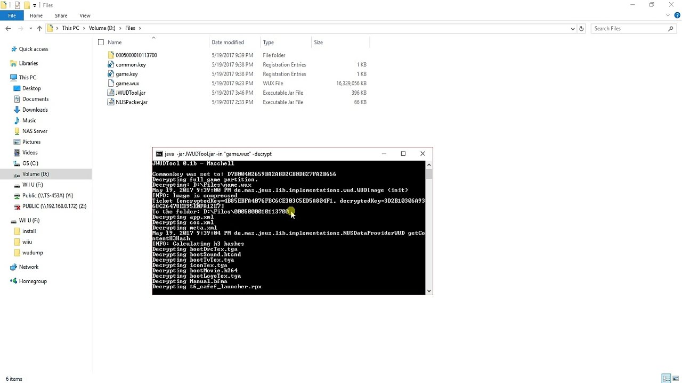Sort by the Size column header
Image resolution: width=682 pixels, height=383 pixels.
[318, 43]
